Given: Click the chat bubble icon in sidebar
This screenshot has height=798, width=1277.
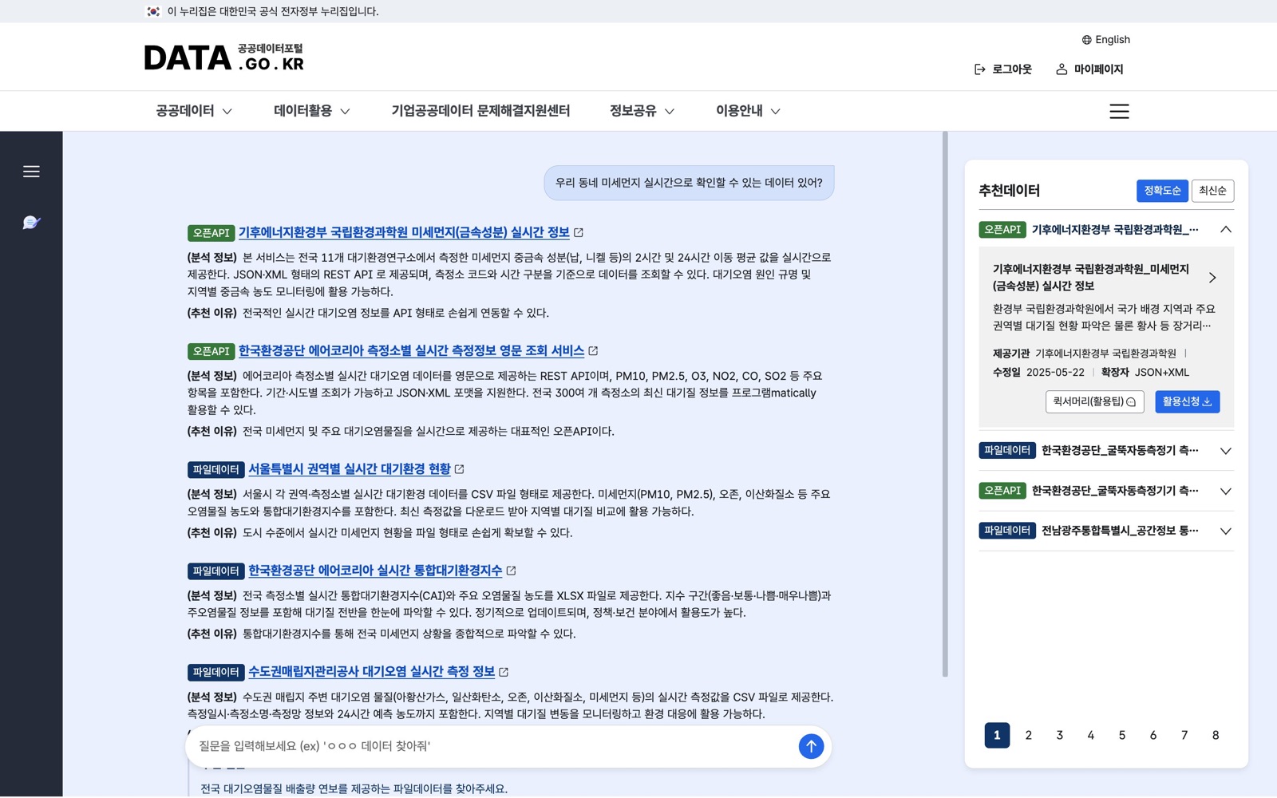Looking at the screenshot, I should tap(31, 223).
